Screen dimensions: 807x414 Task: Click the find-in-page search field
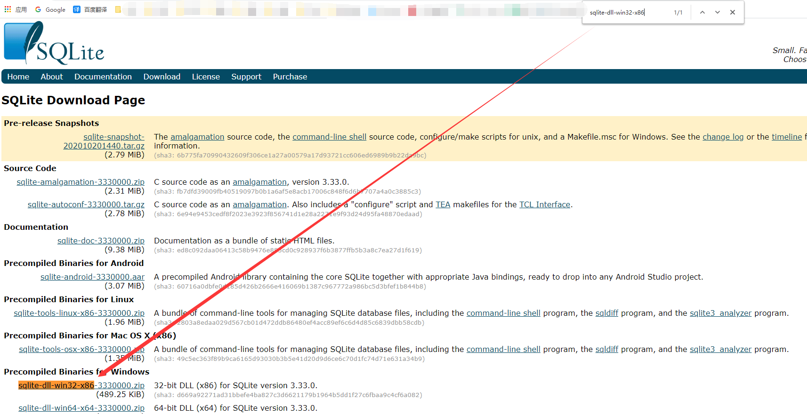click(628, 12)
